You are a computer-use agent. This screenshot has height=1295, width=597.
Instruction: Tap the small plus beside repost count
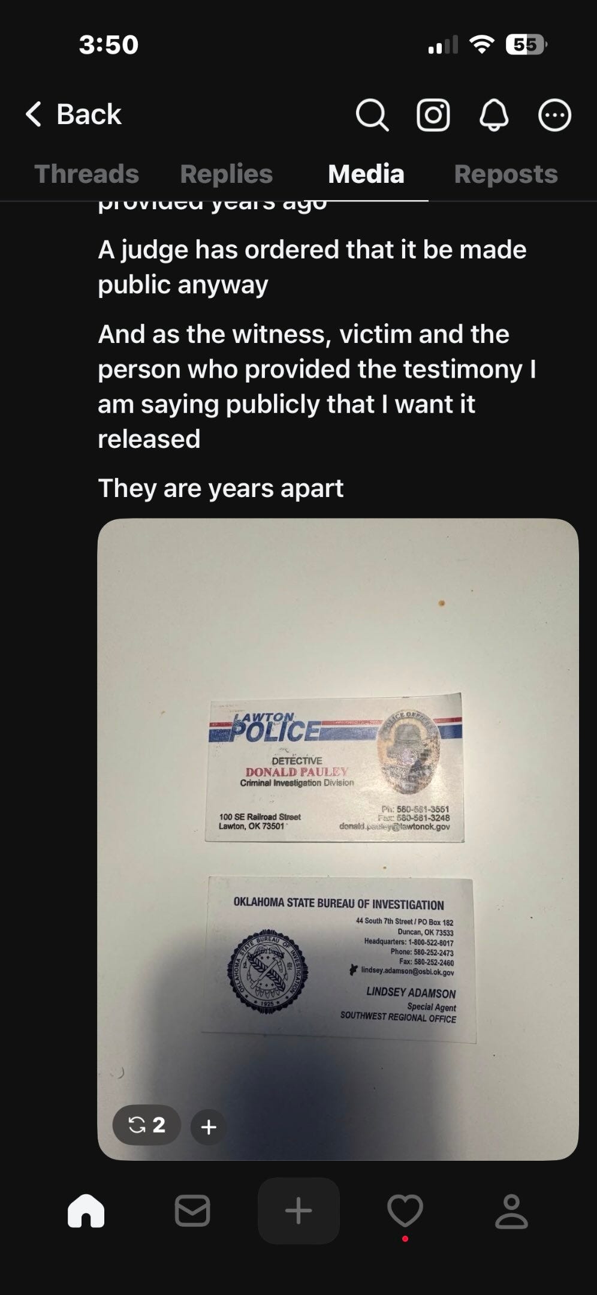click(209, 1127)
